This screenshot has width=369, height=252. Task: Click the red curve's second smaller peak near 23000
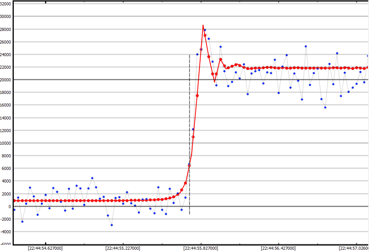(220, 59)
